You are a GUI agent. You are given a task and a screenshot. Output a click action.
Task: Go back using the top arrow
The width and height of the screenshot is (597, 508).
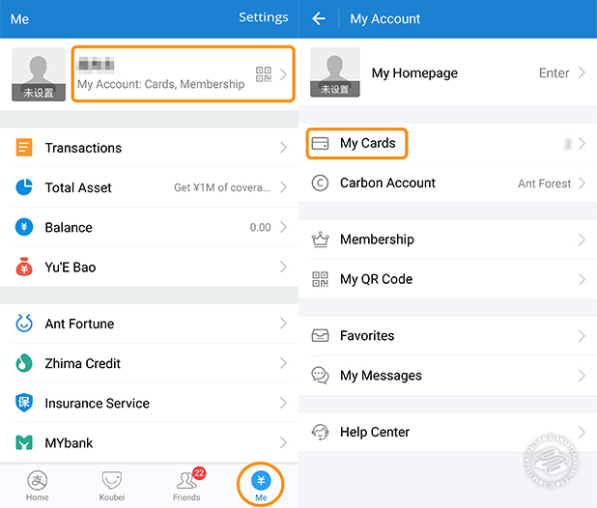pyautogui.click(x=319, y=18)
